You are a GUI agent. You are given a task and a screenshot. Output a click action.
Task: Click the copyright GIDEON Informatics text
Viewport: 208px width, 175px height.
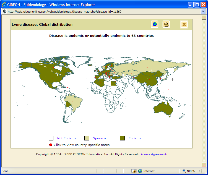point(87,154)
